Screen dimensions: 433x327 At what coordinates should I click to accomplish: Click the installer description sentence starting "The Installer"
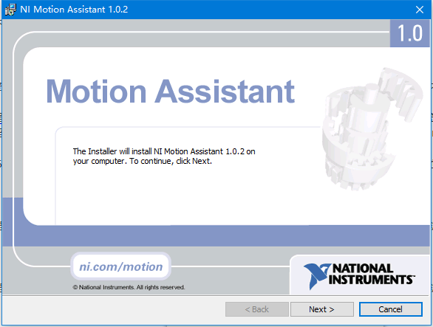tap(164, 156)
